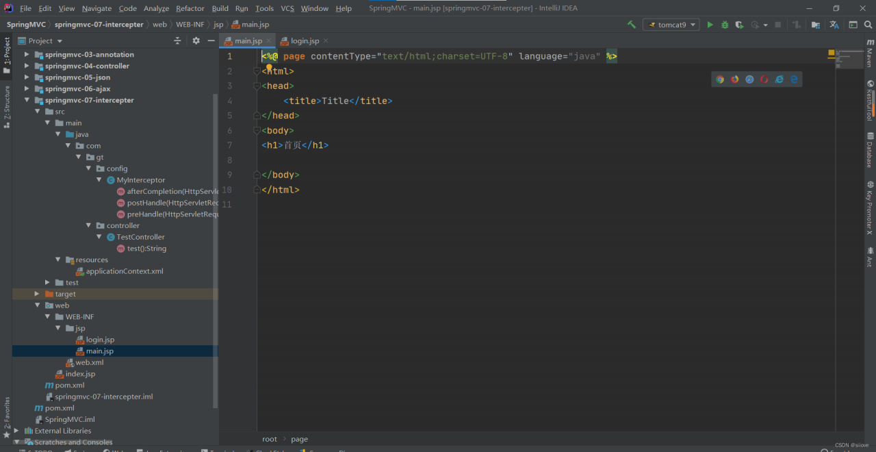Start debugging with the bug icon
Image resolution: width=876 pixels, height=452 pixels.
pos(724,25)
